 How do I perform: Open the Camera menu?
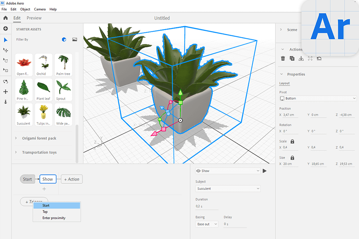tap(40, 9)
